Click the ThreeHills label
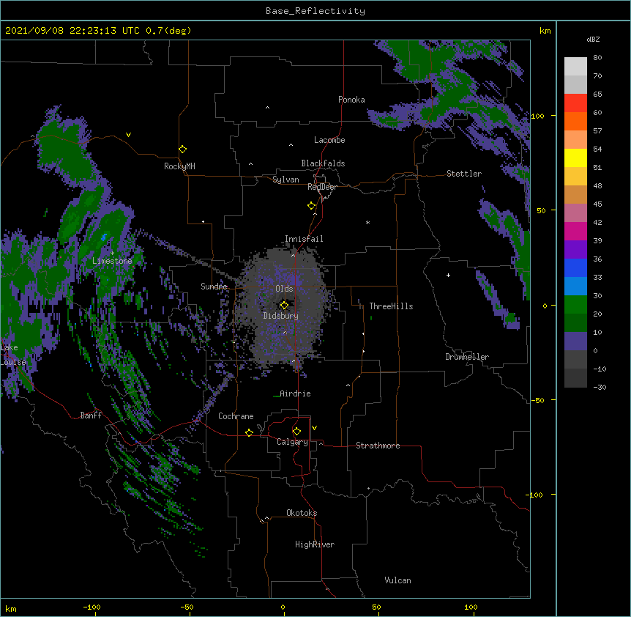 pyautogui.click(x=391, y=306)
